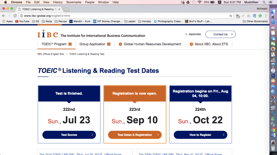The image size is (277, 155).
Task: Reload the current page
Action: pyautogui.click(x=15, y=16)
